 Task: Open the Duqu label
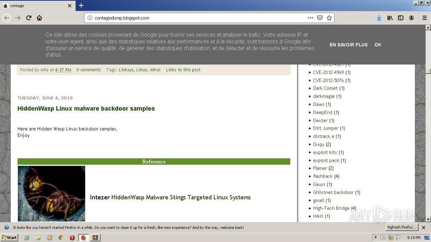point(319,145)
